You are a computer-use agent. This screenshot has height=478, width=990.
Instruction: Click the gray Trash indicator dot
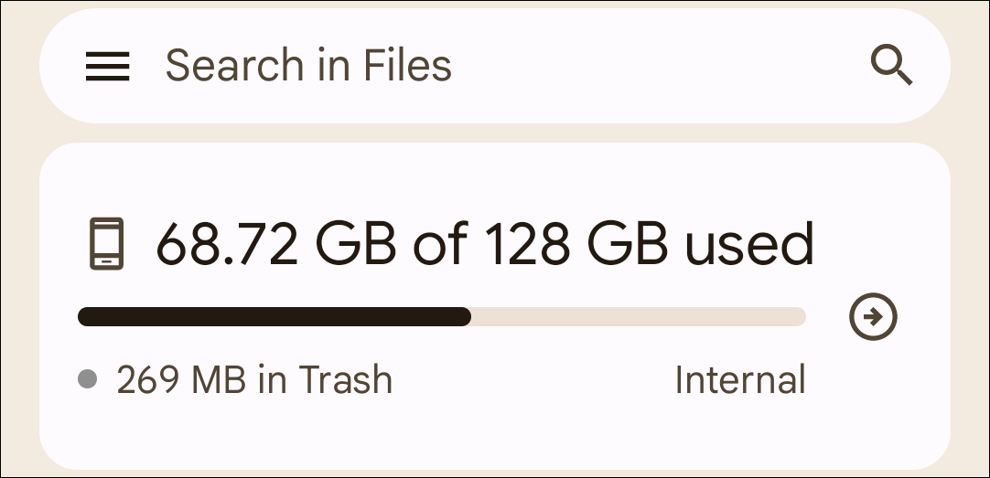pyautogui.click(x=88, y=379)
